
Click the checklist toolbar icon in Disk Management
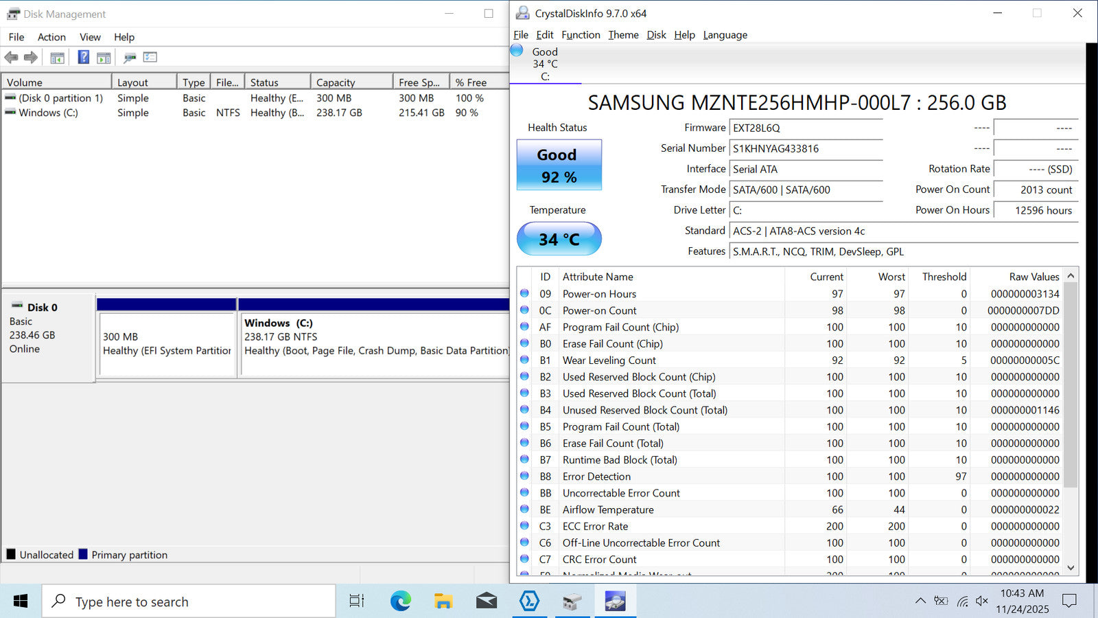click(x=150, y=58)
